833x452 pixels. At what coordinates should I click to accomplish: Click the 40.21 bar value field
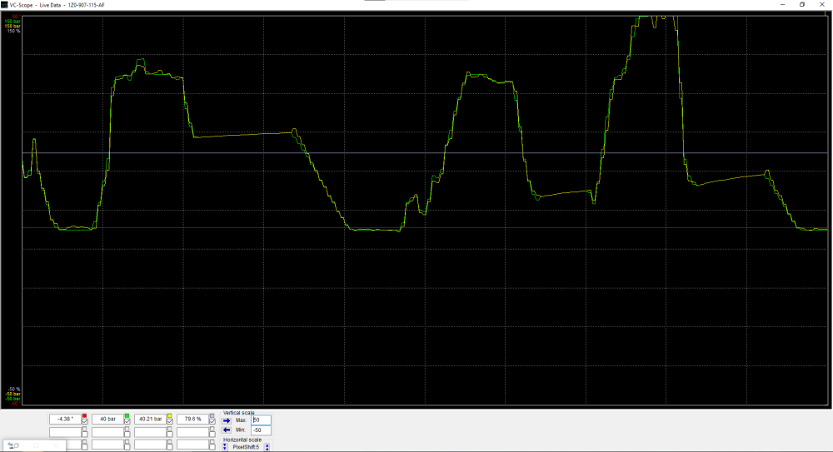(150, 419)
